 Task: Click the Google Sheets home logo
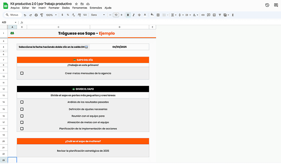point(6,6)
